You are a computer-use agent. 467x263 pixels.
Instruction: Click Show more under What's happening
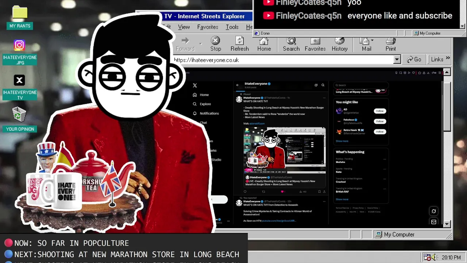coord(342,199)
